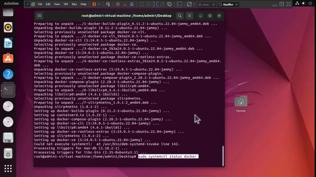Viewport: 316px width, 177px height.
Task: Open the Trash from the dock
Action: click(x=8, y=153)
